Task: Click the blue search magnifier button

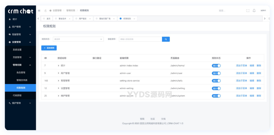Action: [x=166, y=39]
